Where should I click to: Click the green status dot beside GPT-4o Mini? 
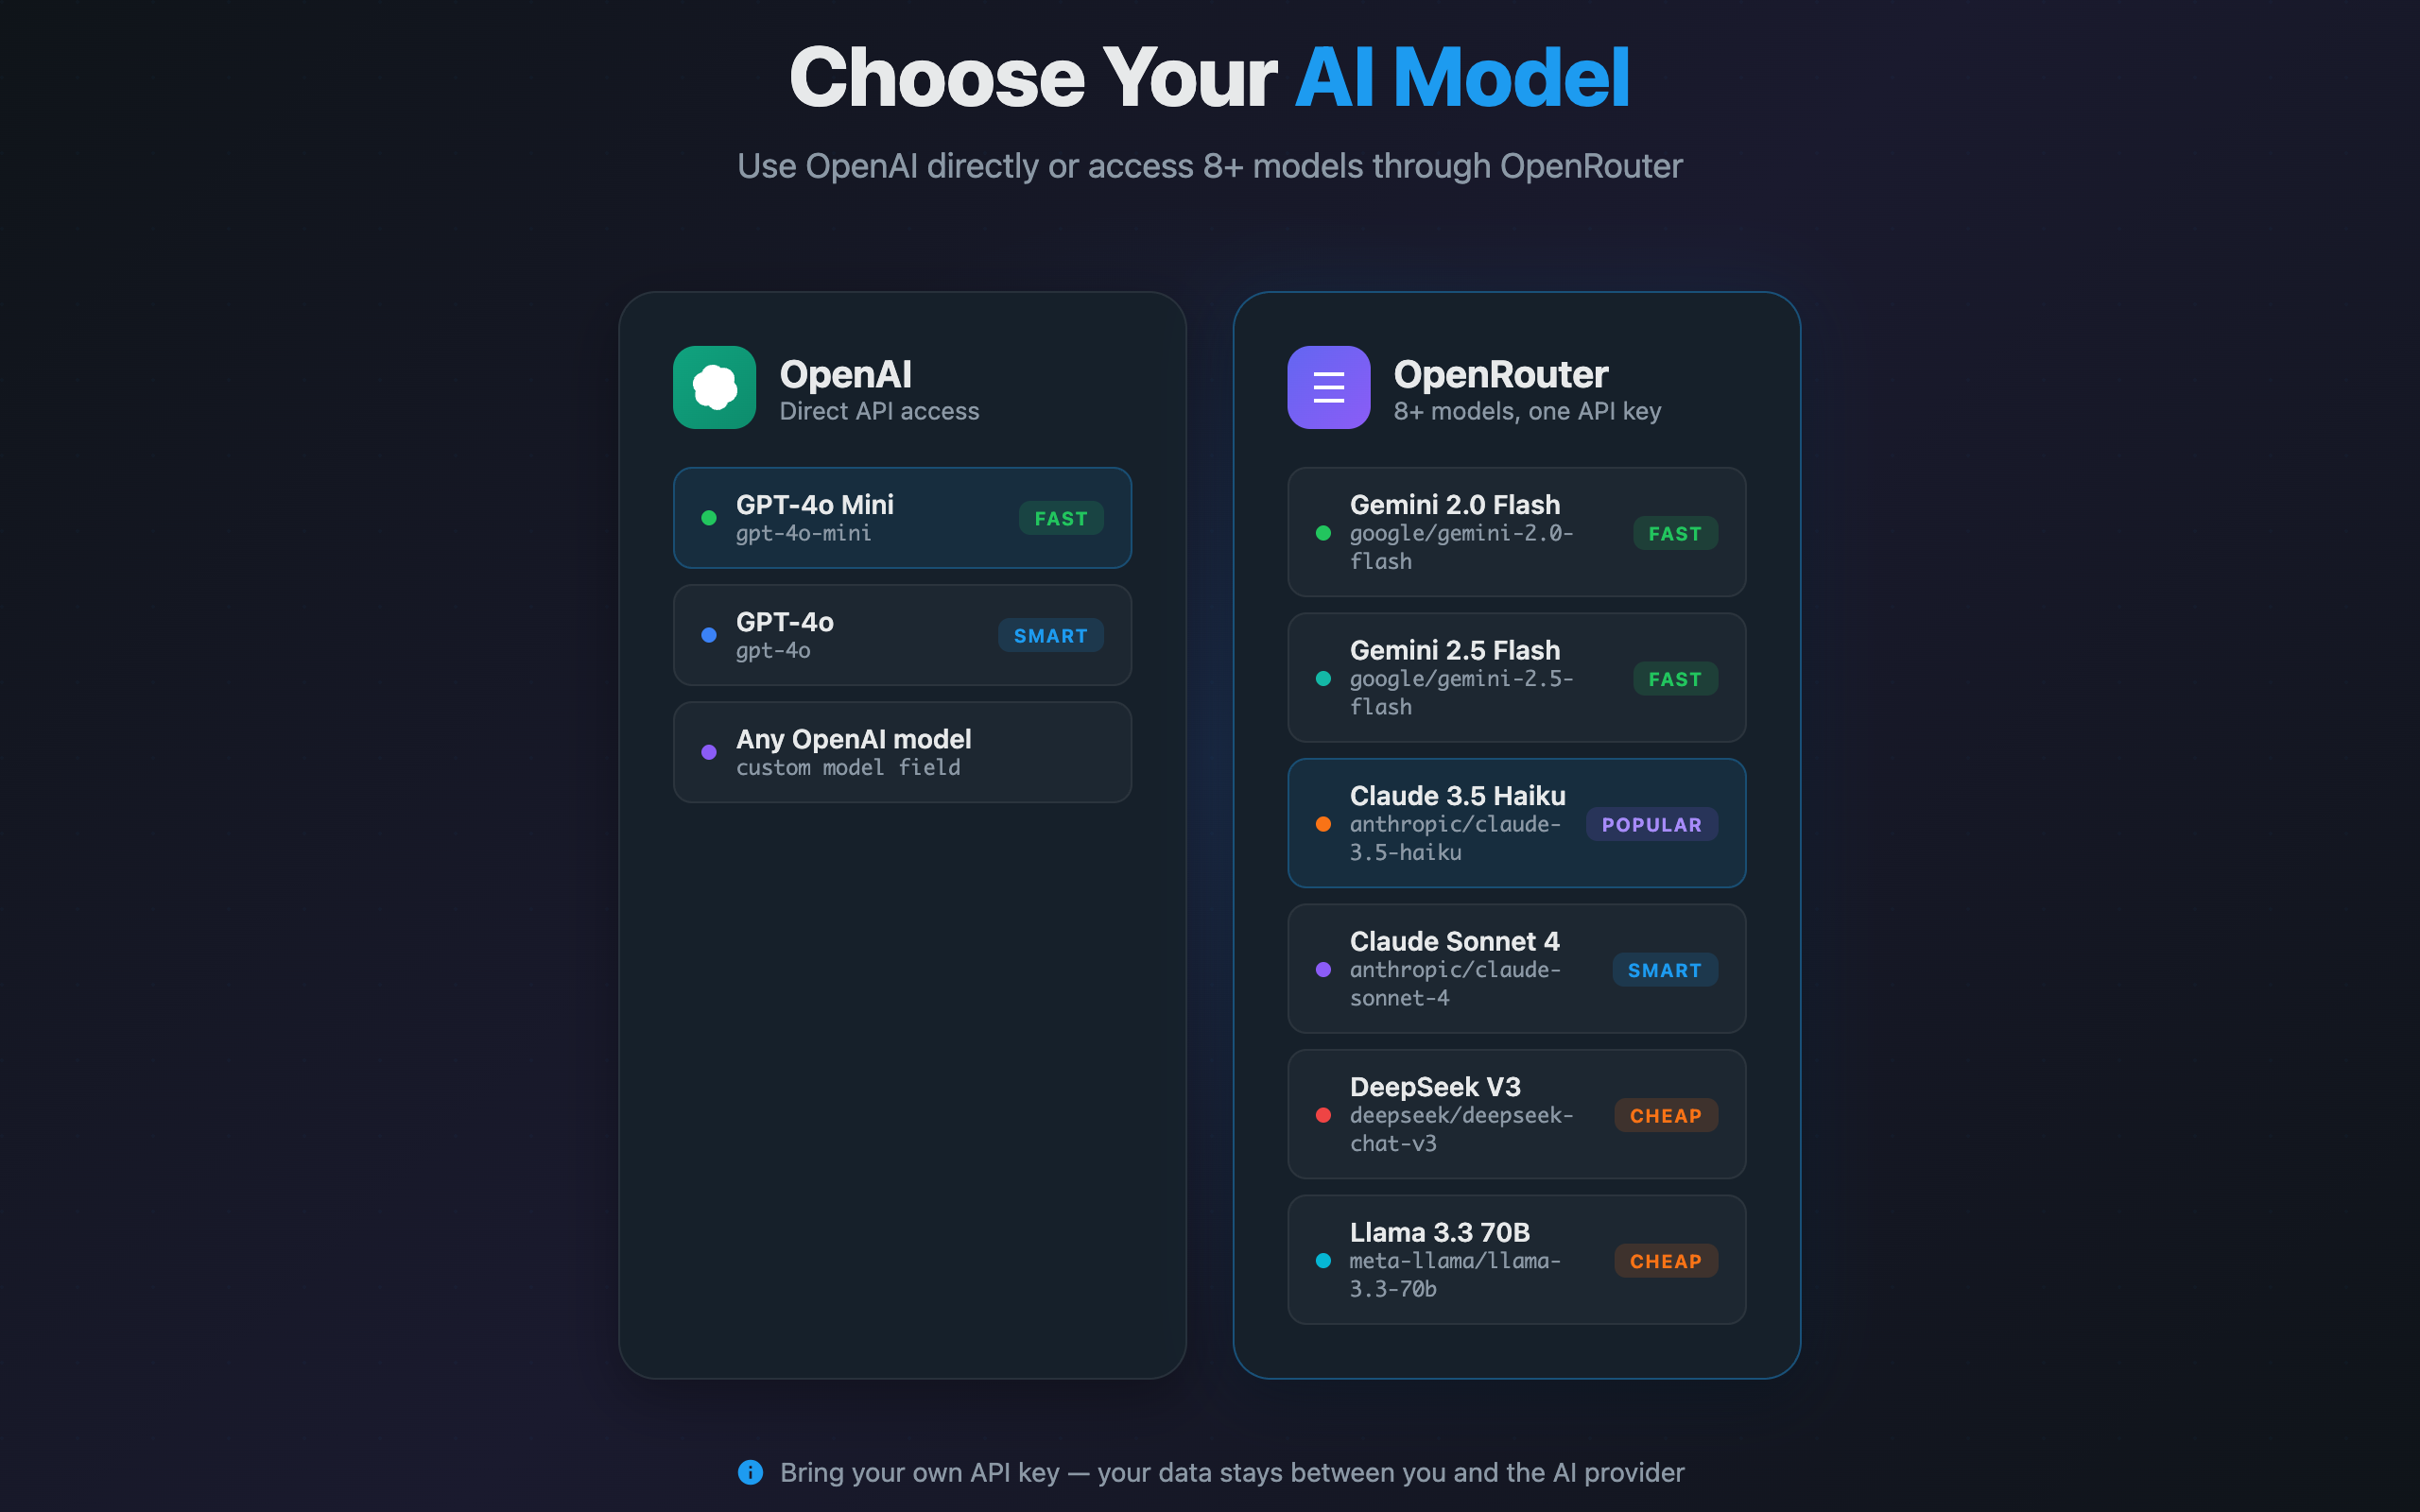point(710,518)
